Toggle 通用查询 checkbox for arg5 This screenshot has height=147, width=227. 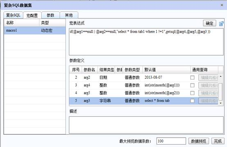[192, 93]
